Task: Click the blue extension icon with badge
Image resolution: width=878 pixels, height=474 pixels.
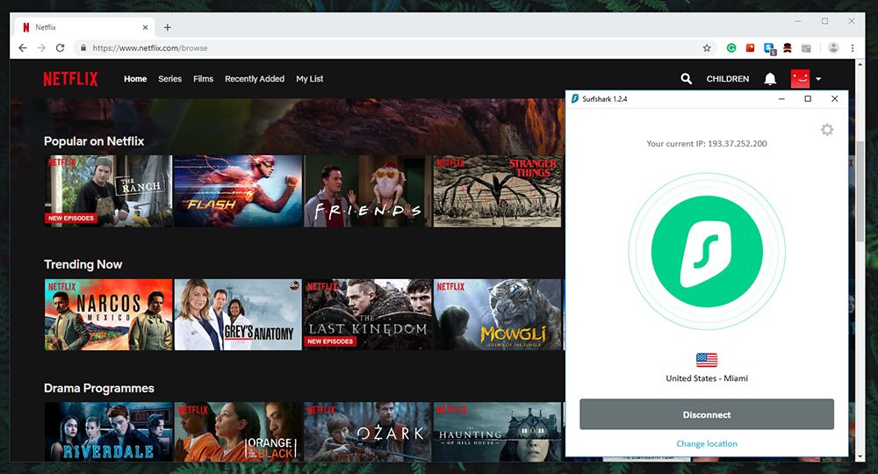Action: 769,48
